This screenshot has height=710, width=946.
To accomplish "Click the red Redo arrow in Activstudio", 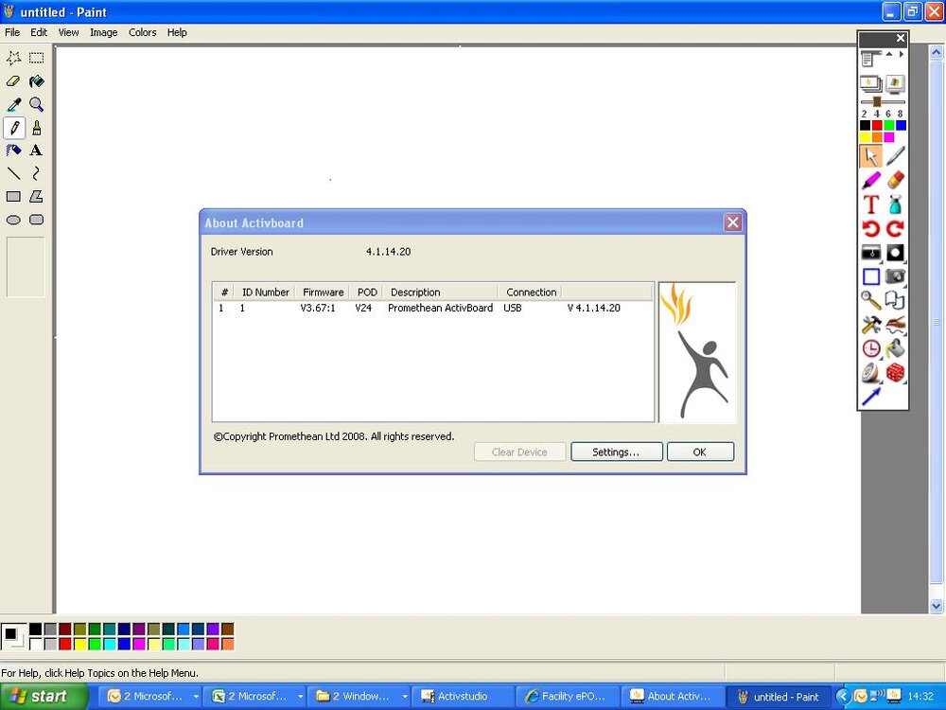I will click(895, 228).
